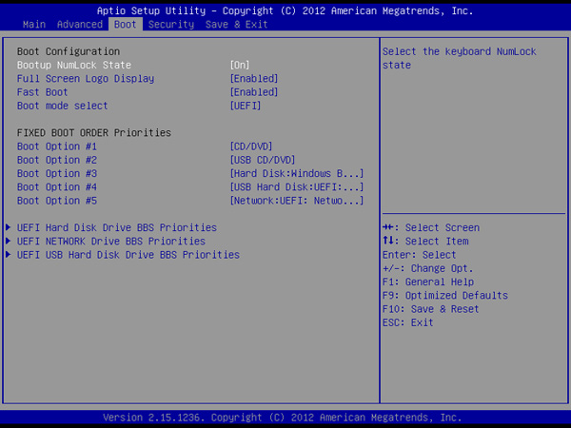Change Boot Option #3 Hard Disk value
The width and height of the screenshot is (571, 428).
pos(297,174)
